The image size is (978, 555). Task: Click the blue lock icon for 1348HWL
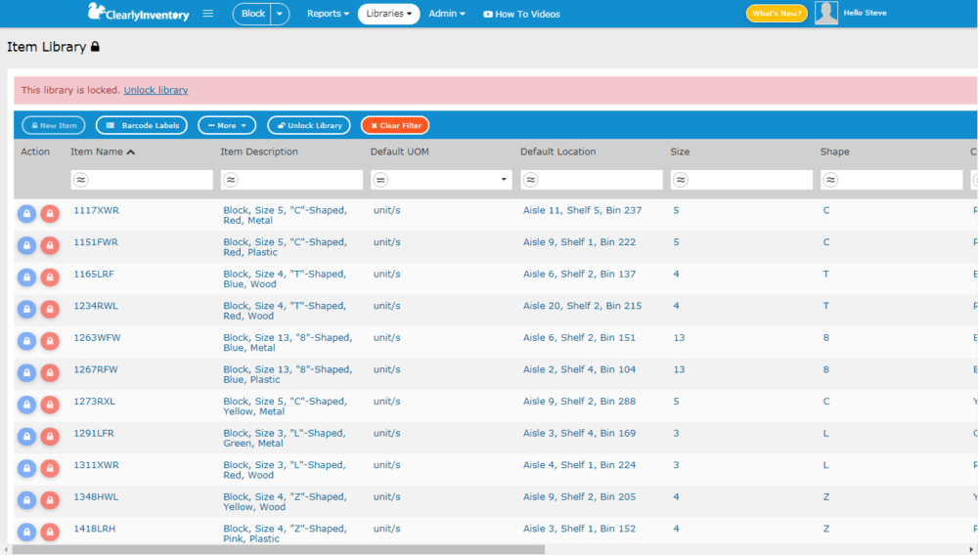(x=26, y=499)
